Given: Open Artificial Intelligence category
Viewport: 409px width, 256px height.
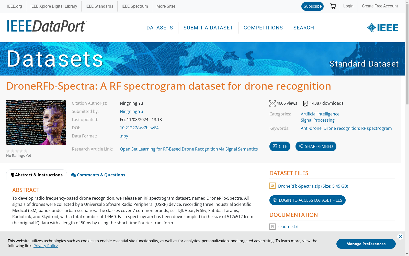Looking at the screenshot, I should pos(320,114).
